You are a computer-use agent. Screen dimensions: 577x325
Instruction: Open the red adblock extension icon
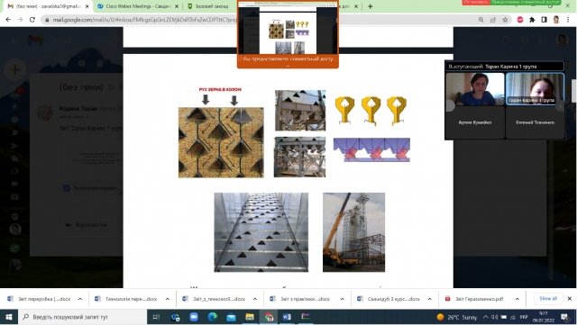tap(520, 20)
